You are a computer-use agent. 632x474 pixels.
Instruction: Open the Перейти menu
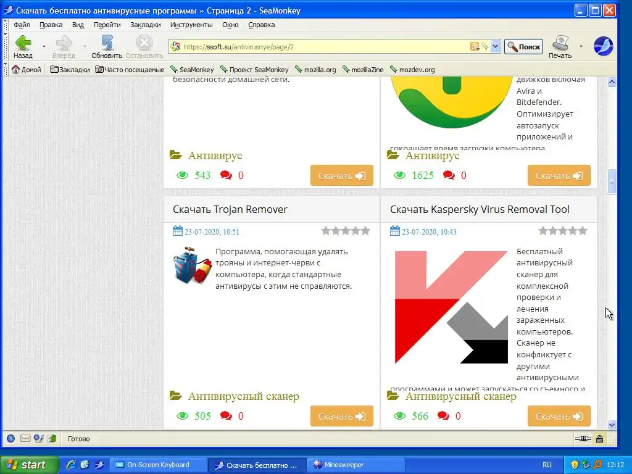pos(107,25)
